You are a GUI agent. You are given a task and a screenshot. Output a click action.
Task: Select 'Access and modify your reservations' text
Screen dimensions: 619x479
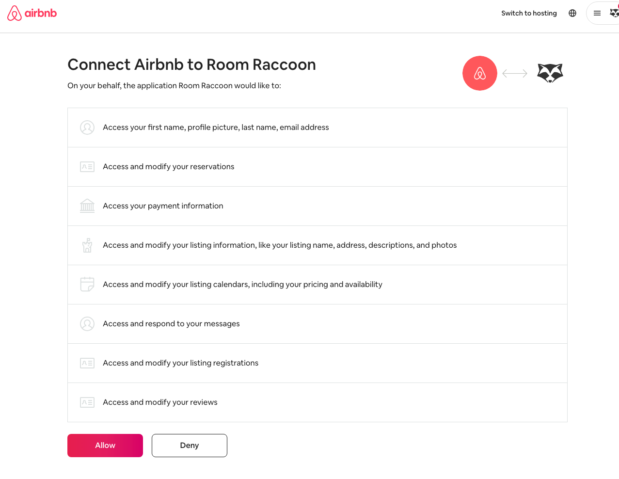[169, 167]
